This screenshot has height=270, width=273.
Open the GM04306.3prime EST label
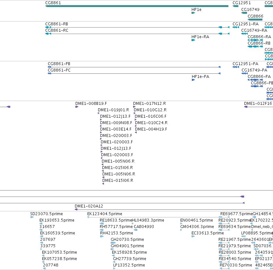197,226
